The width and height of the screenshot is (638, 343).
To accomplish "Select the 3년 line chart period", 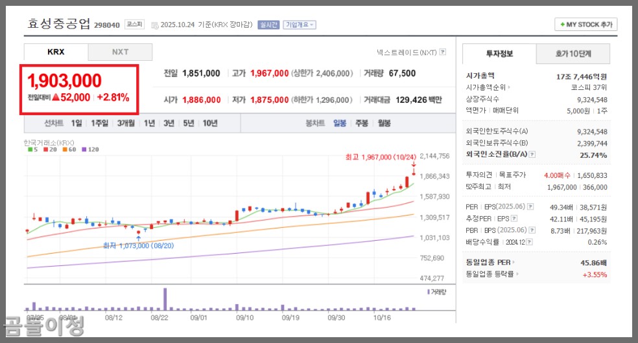I will pos(169,123).
